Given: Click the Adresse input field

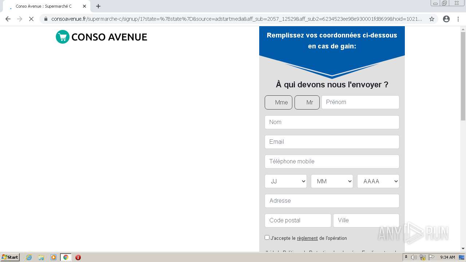Looking at the screenshot, I should pos(332,201).
